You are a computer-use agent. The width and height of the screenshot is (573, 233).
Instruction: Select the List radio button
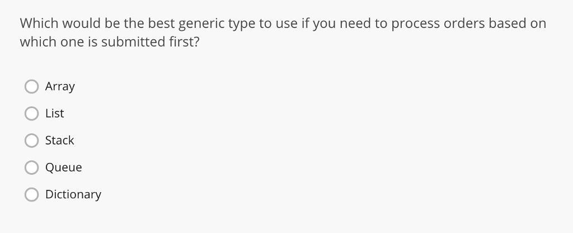[x=31, y=114]
